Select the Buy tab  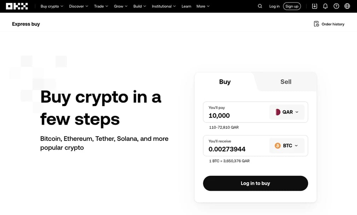(225, 82)
